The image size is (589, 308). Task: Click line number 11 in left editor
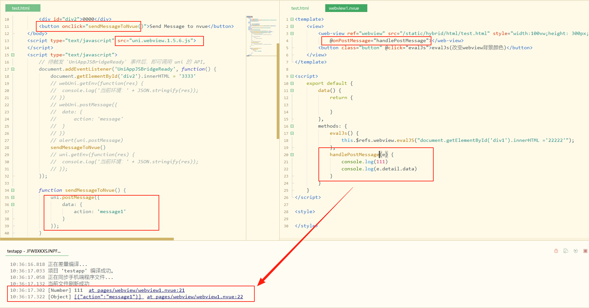7,27
